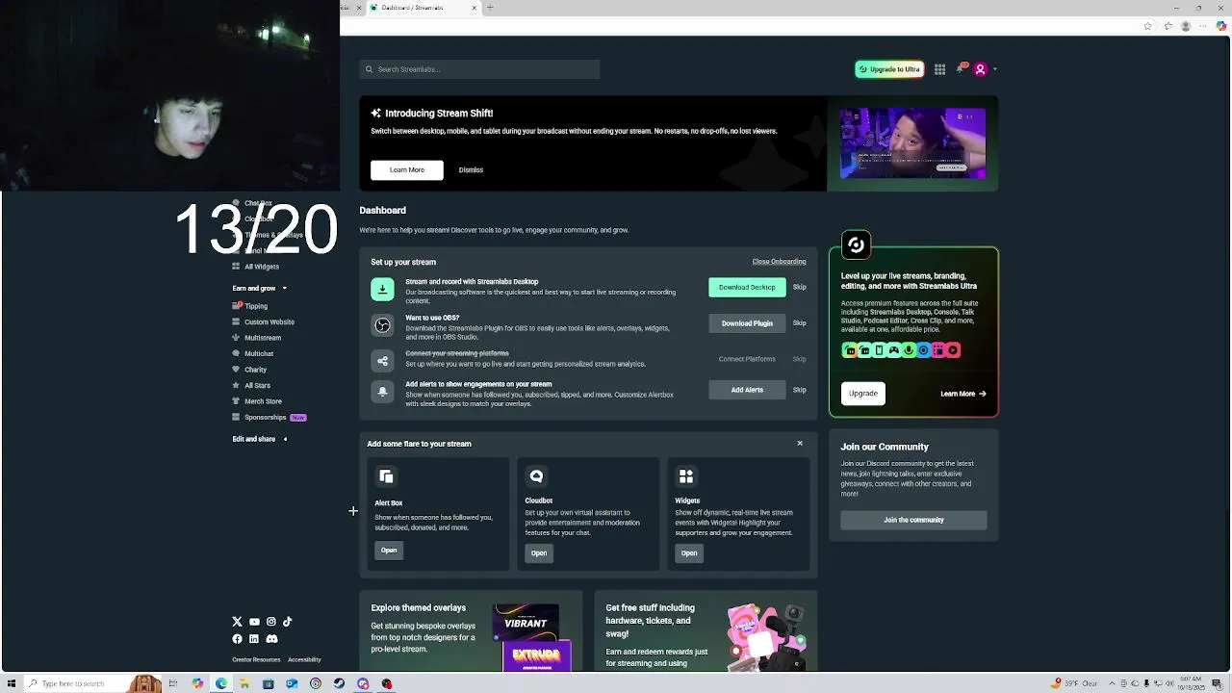Focus the Search Streamlabs field

pyautogui.click(x=479, y=69)
